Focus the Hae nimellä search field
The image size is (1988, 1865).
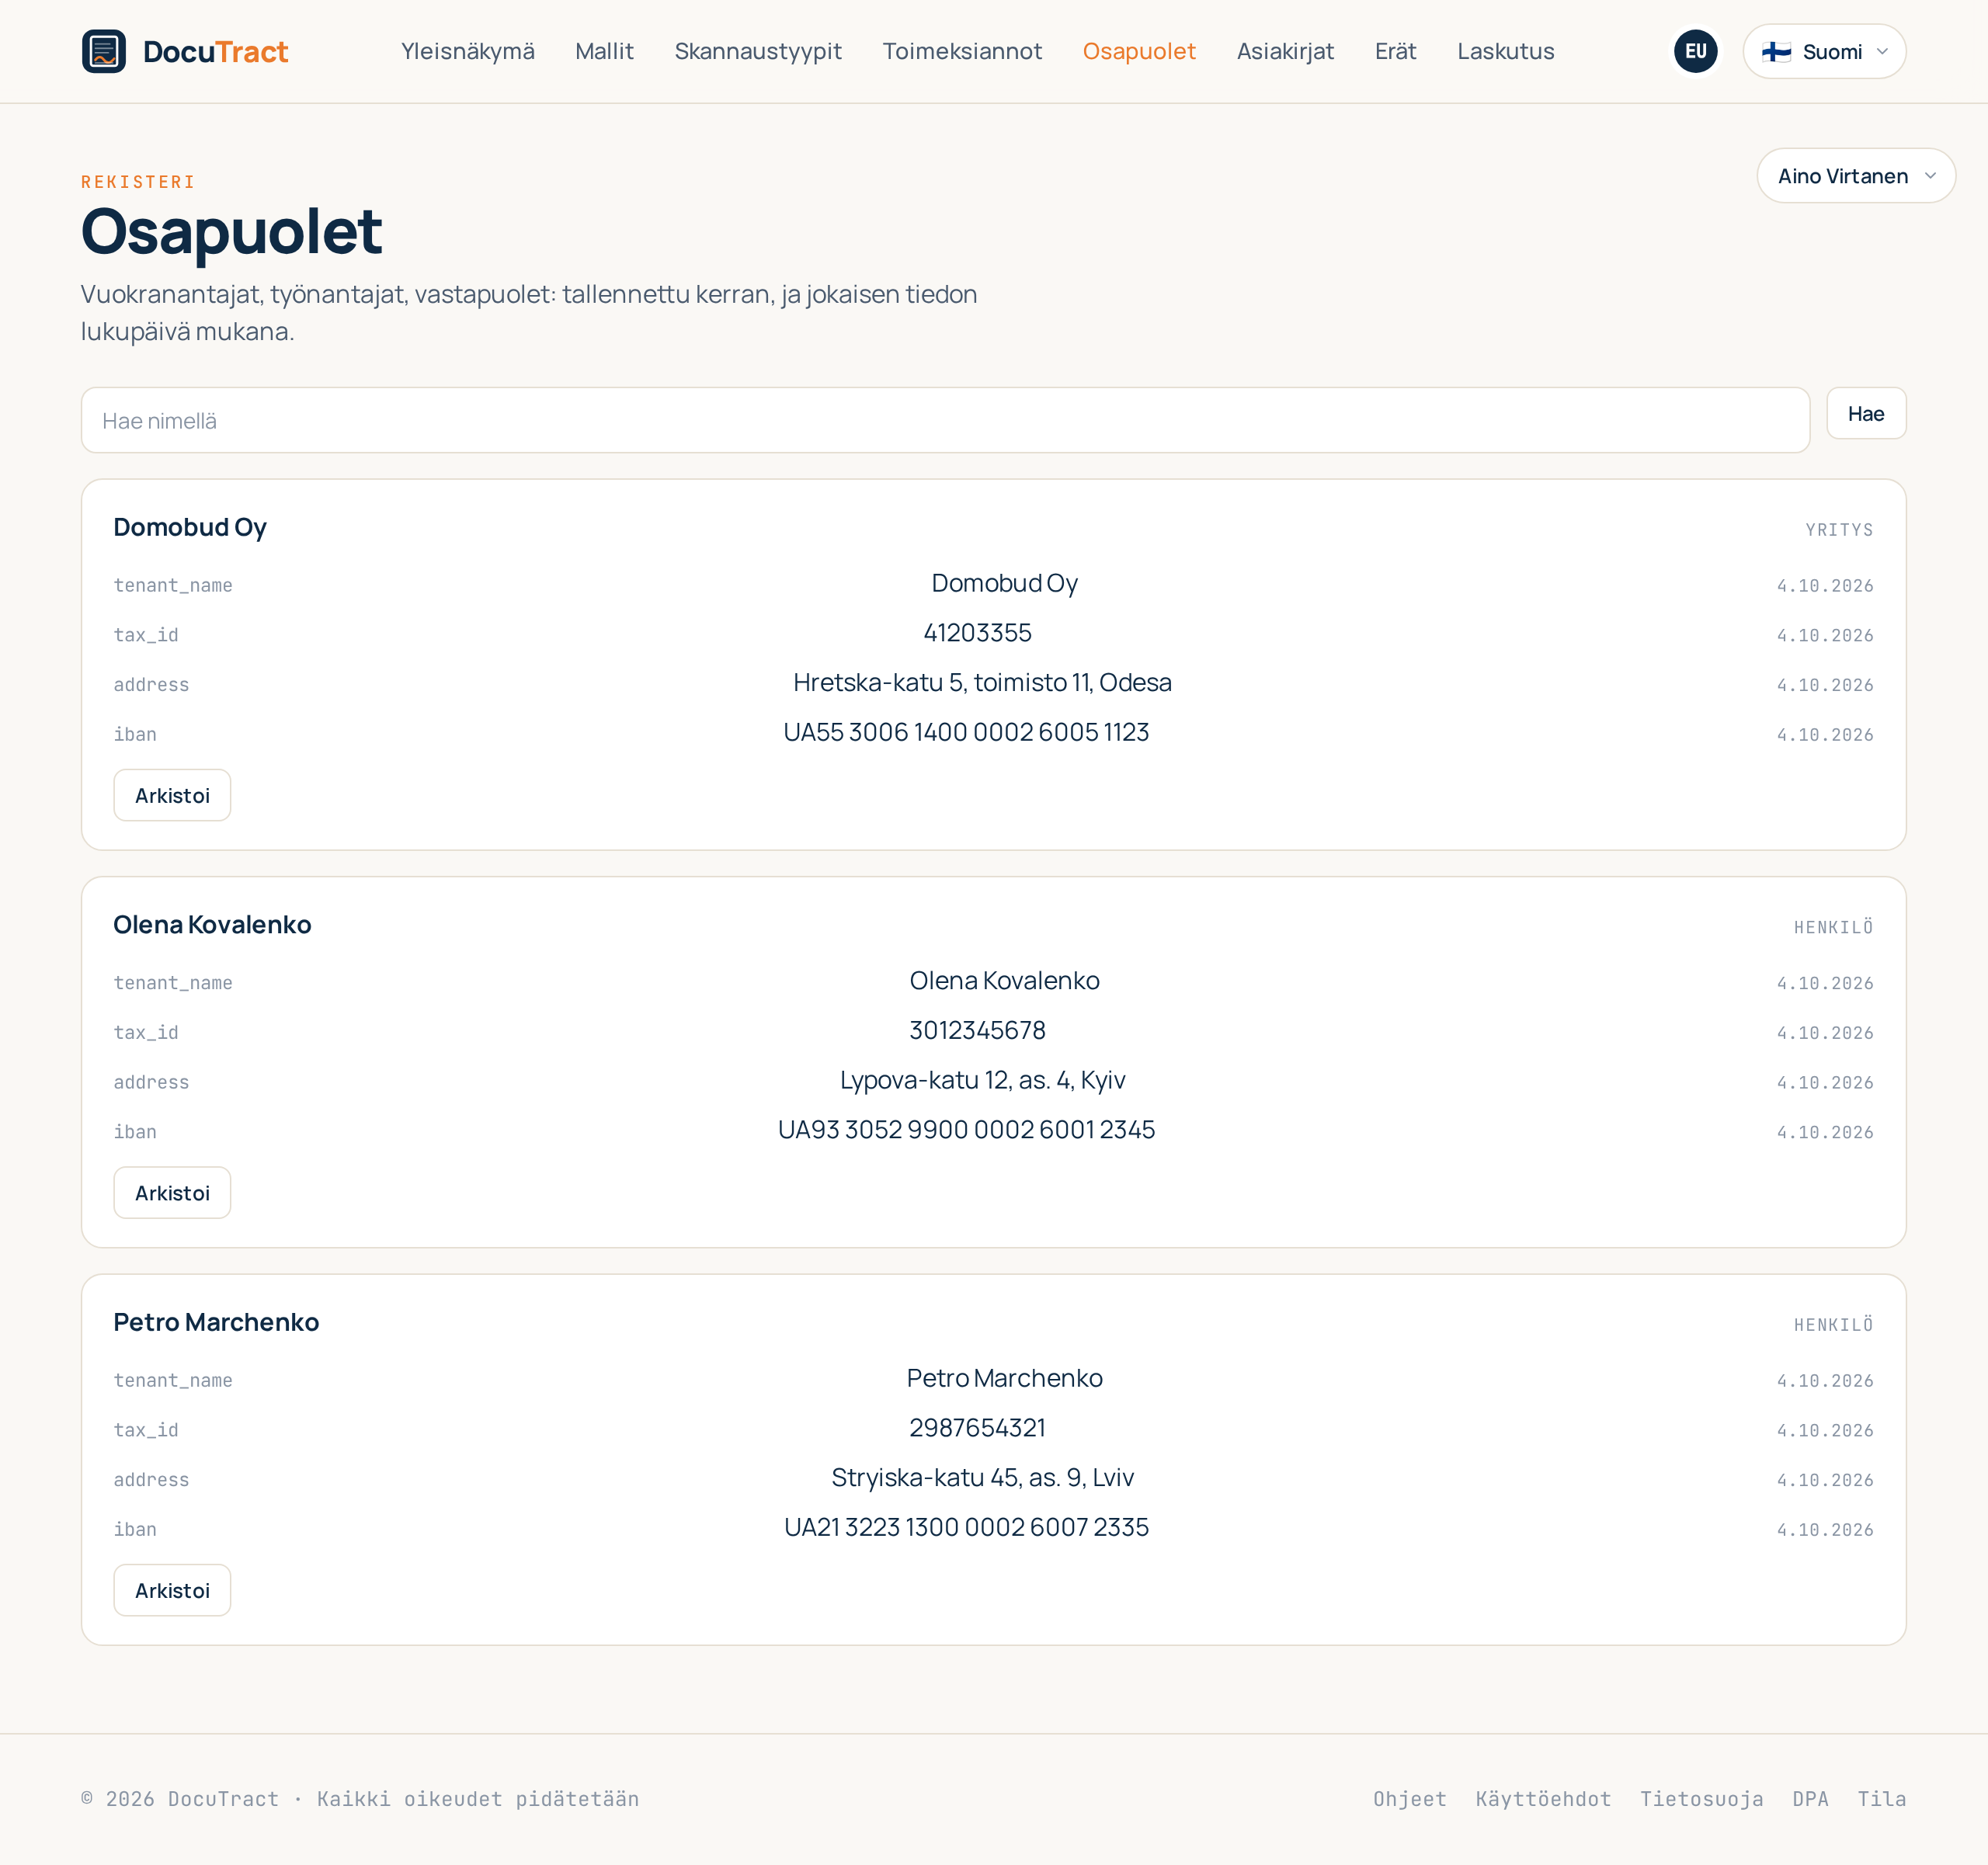[945, 420]
